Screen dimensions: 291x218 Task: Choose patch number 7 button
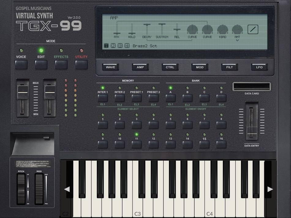pos(204,125)
